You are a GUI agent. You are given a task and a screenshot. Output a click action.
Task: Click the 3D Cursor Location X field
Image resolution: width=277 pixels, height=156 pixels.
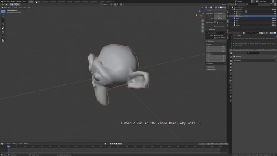[x=216, y=47]
